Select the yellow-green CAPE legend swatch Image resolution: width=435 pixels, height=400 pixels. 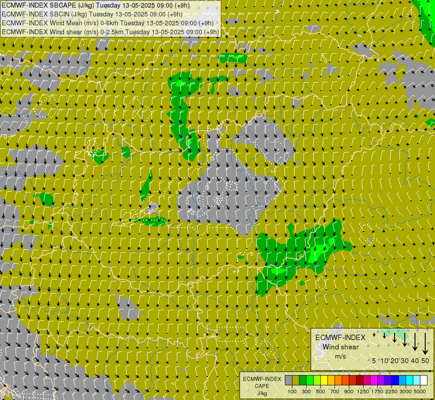click(317, 380)
